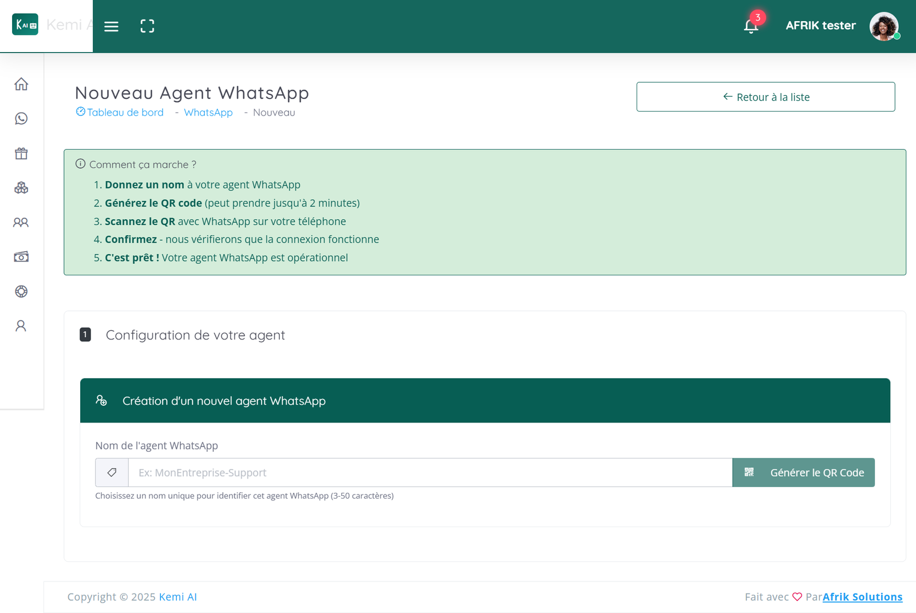Click the gift box sidebar icon
This screenshot has width=916, height=613.
(x=21, y=153)
